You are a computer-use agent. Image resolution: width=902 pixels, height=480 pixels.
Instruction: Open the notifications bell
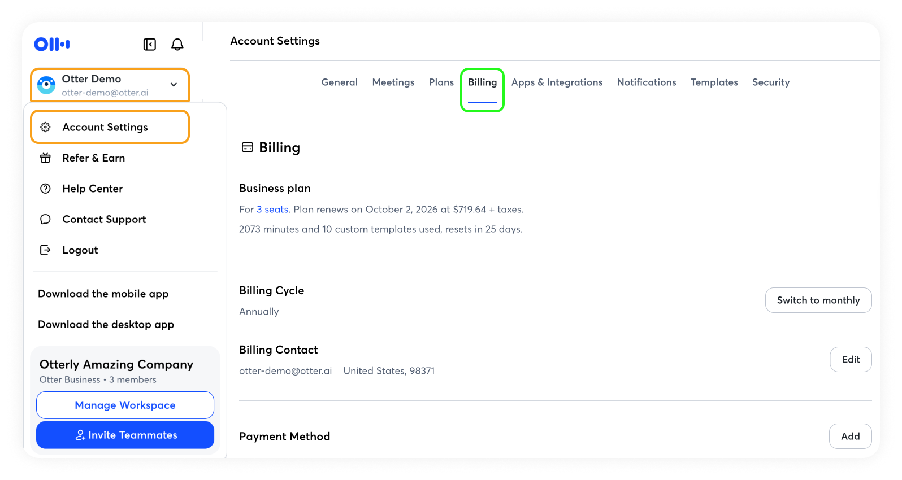[177, 45]
